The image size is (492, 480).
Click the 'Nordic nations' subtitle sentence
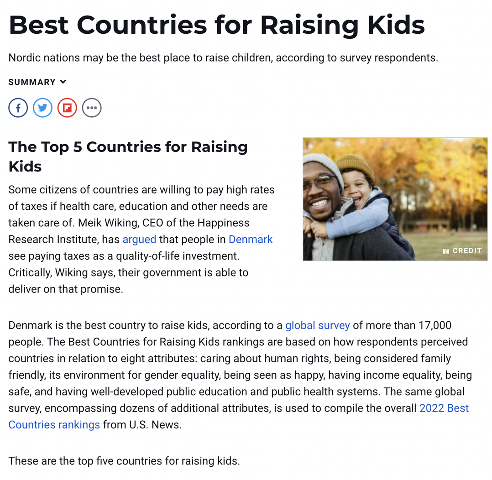click(x=223, y=58)
